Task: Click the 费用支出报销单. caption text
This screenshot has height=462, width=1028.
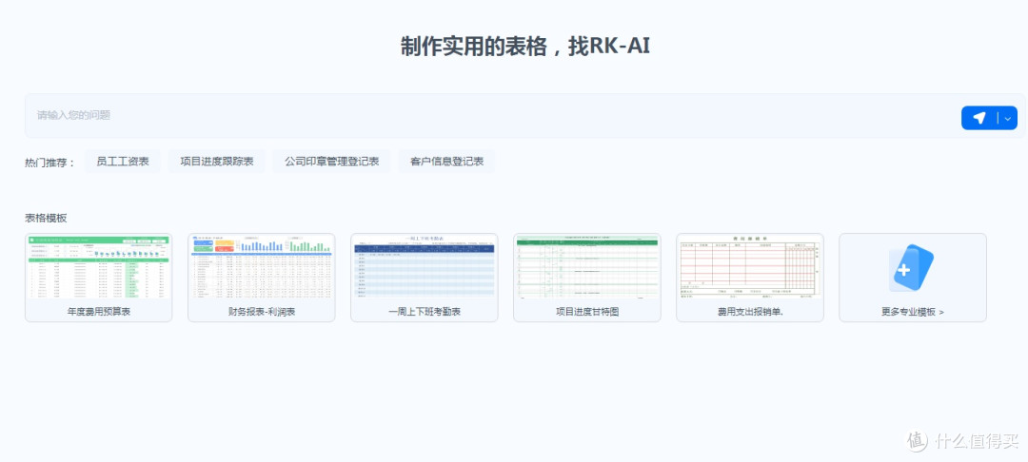Action: click(750, 312)
